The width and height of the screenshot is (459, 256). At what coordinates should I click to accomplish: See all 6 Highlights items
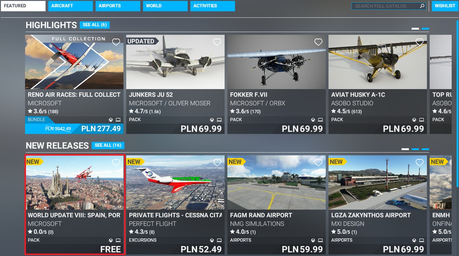(x=95, y=25)
